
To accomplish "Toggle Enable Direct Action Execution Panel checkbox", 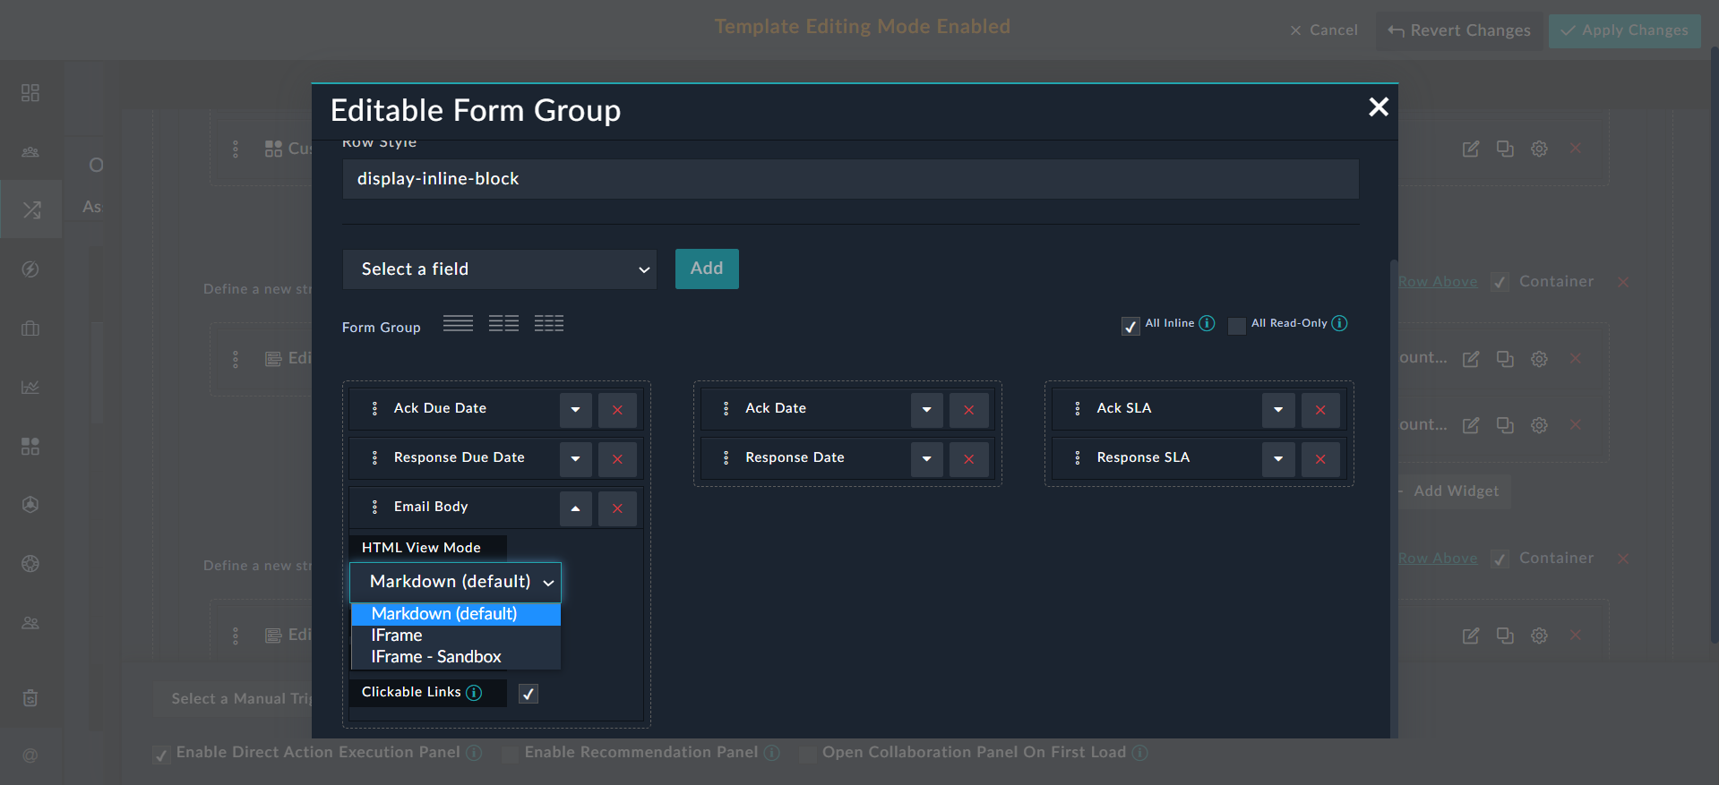I will (161, 755).
